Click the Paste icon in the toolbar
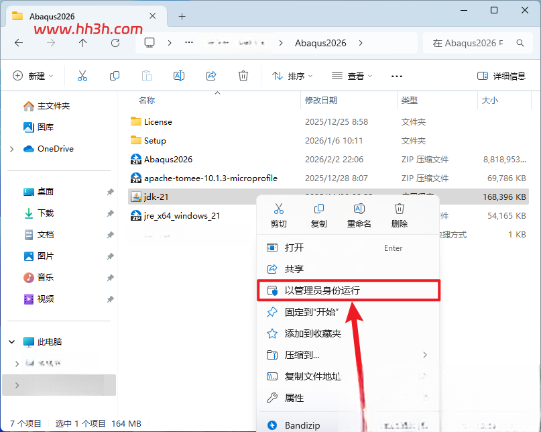The height and width of the screenshot is (432, 541). coord(147,76)
